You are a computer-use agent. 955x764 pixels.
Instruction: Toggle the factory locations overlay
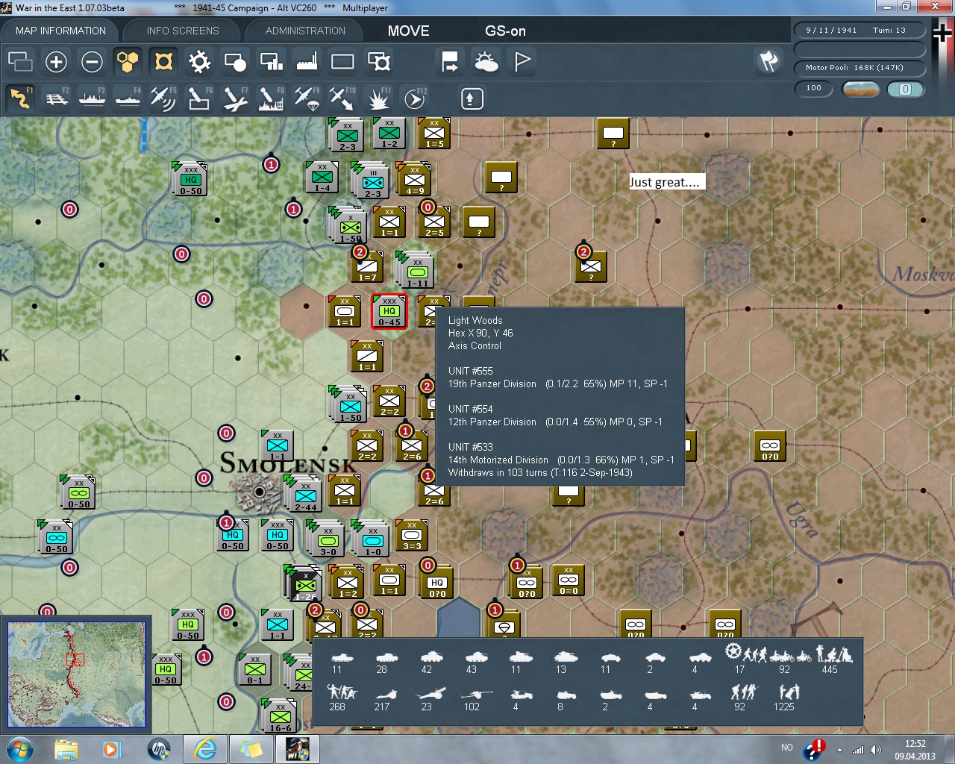307,61
